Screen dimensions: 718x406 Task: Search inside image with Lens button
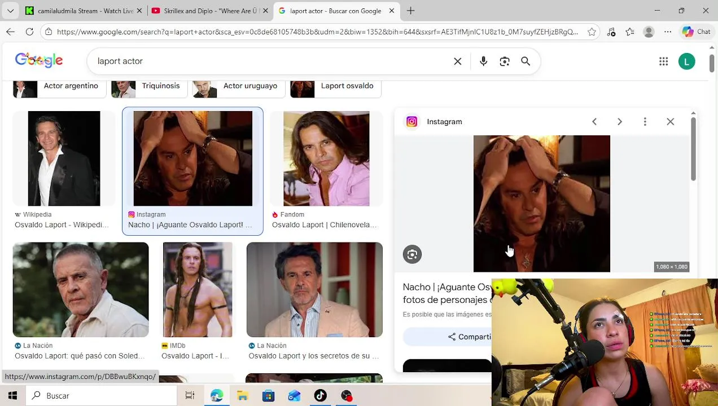412,254
